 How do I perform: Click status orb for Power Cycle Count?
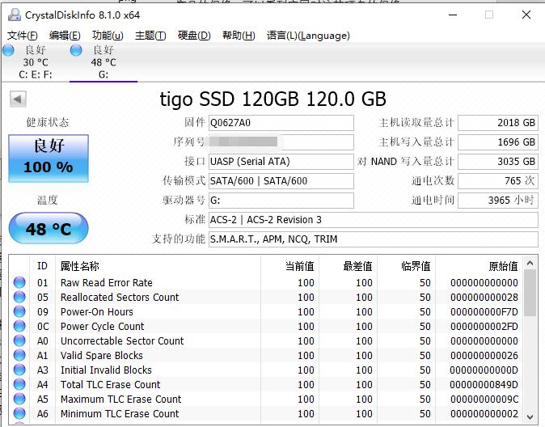click(19, 326)
